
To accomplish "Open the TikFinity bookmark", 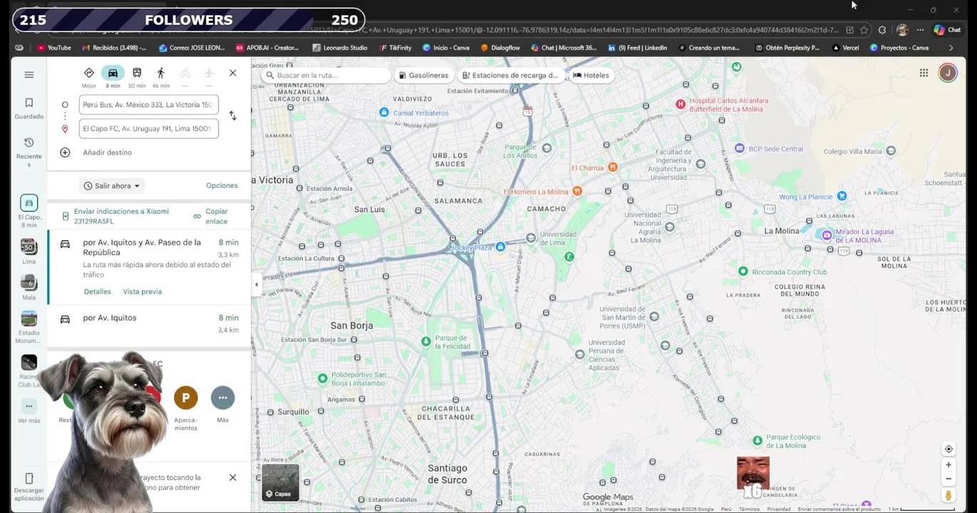I will click(x=396, y=48).
